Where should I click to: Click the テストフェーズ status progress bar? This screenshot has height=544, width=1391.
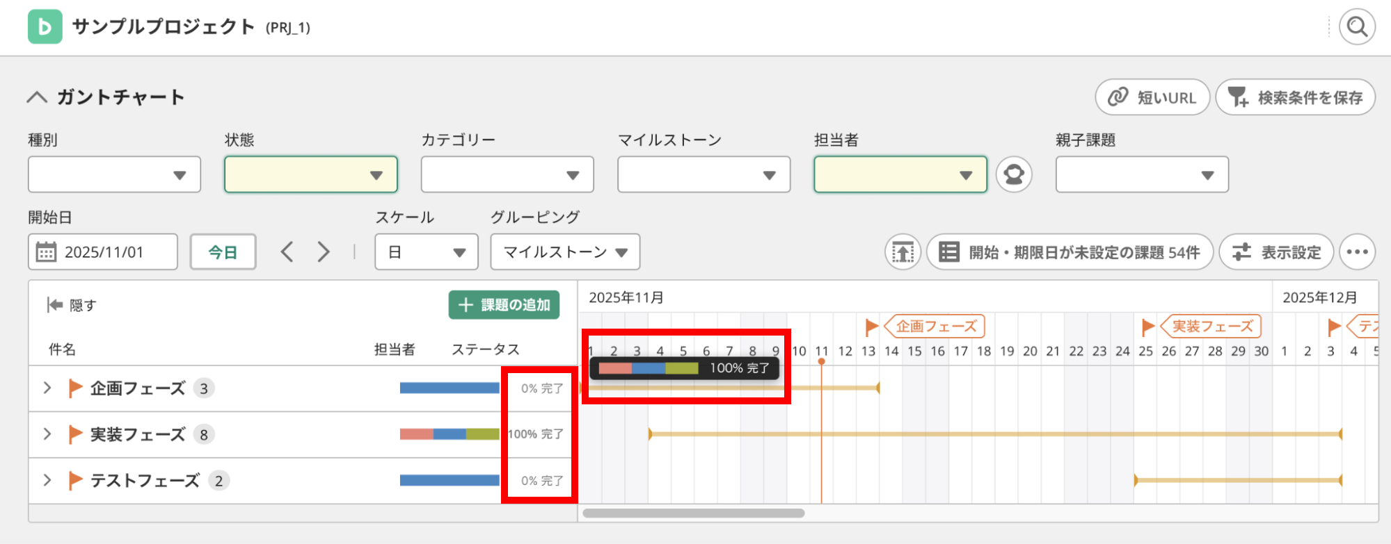450,480
